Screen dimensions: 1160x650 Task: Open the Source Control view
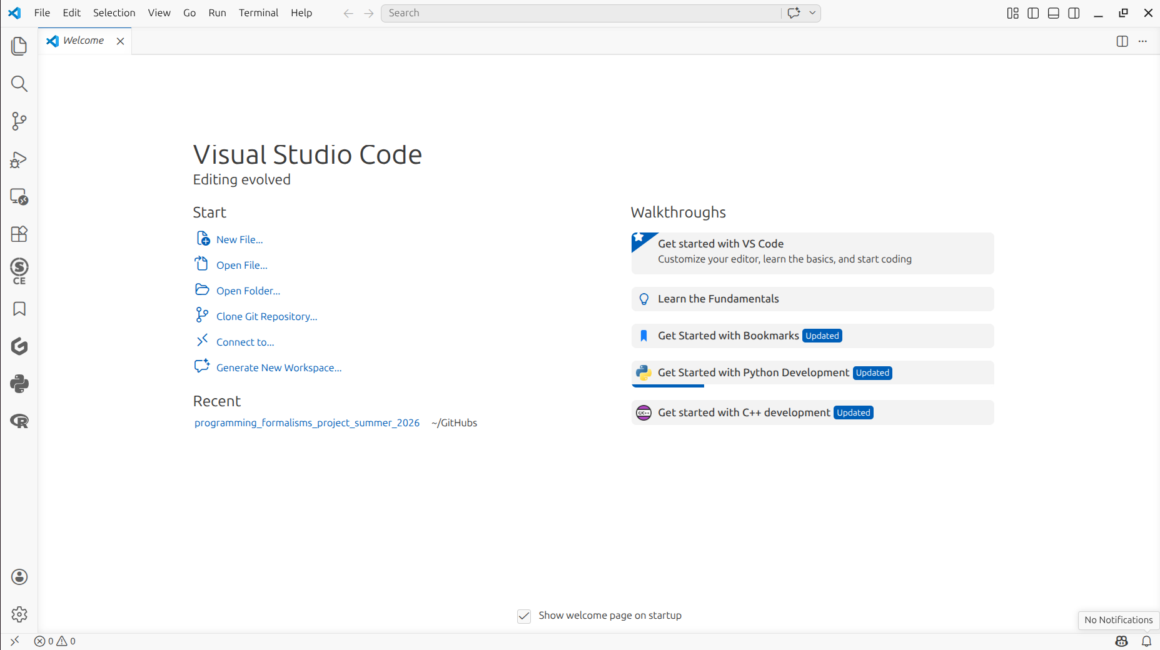click(x=19, y=121)
